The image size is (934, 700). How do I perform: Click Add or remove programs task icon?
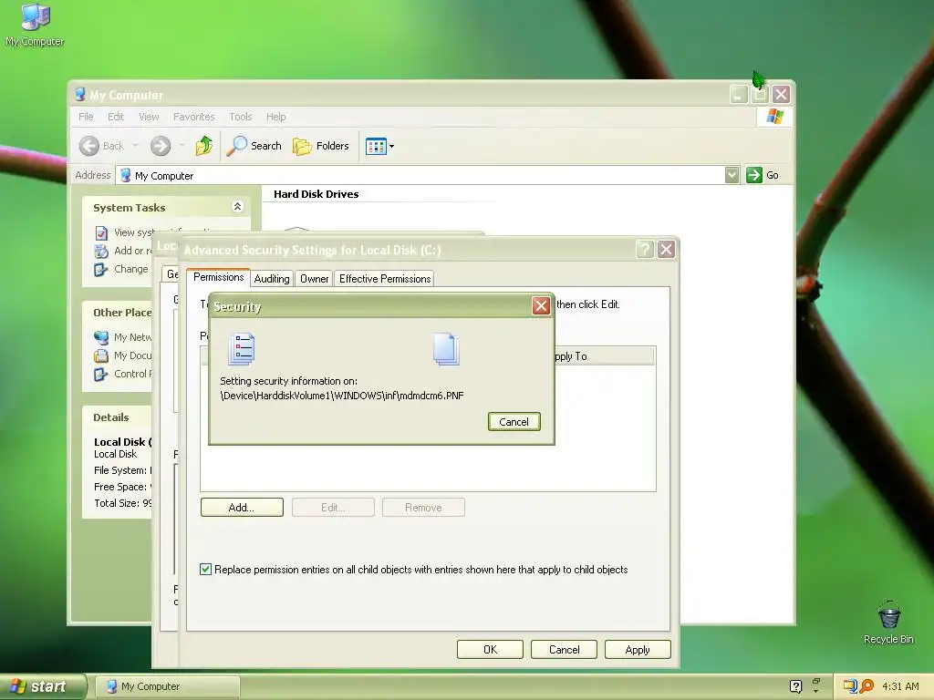click(x=101, y=252)
